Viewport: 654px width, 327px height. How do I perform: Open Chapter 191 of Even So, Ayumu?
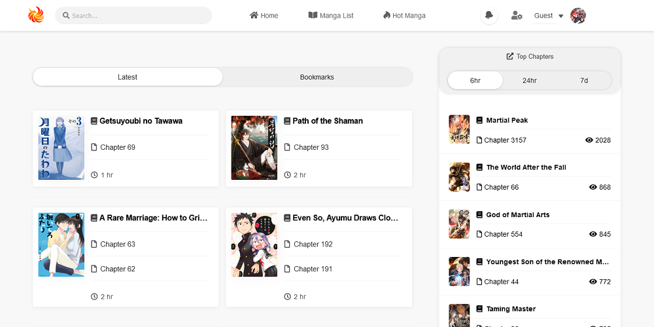point(313,269)
